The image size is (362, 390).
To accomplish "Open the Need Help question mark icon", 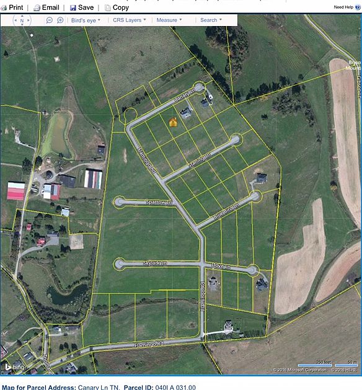I will click(358, 7).
